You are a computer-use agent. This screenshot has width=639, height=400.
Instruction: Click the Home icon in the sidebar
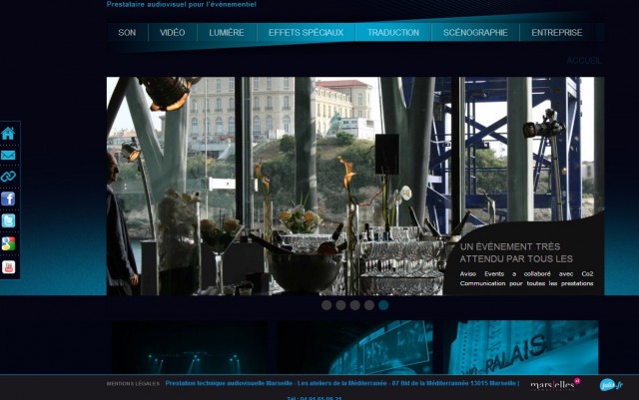point(8,134)
